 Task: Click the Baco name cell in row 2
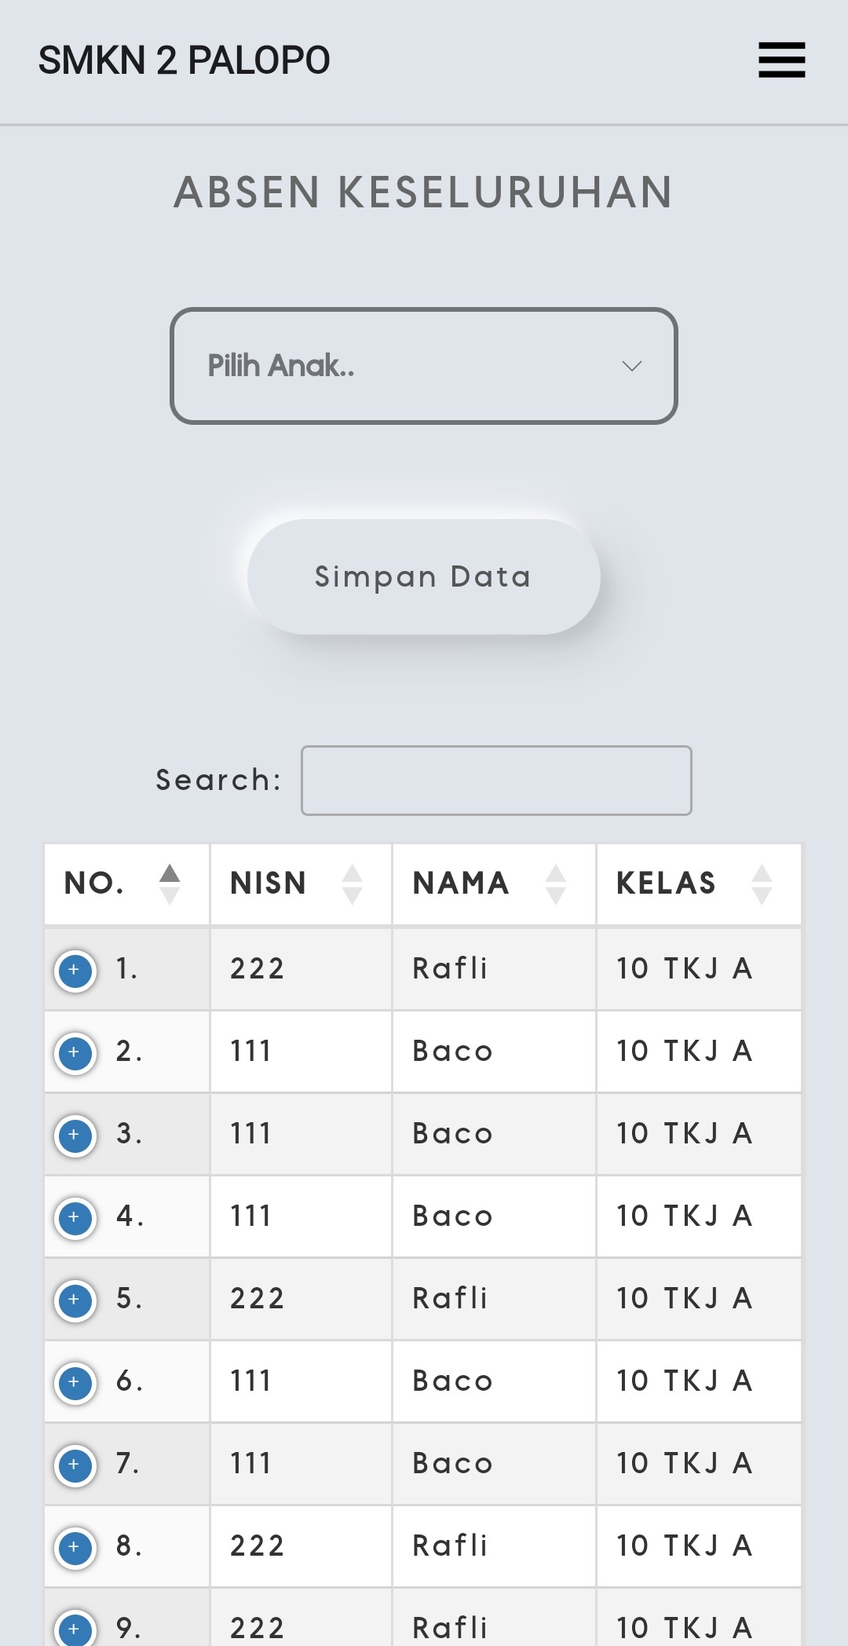pos(453,1052)
